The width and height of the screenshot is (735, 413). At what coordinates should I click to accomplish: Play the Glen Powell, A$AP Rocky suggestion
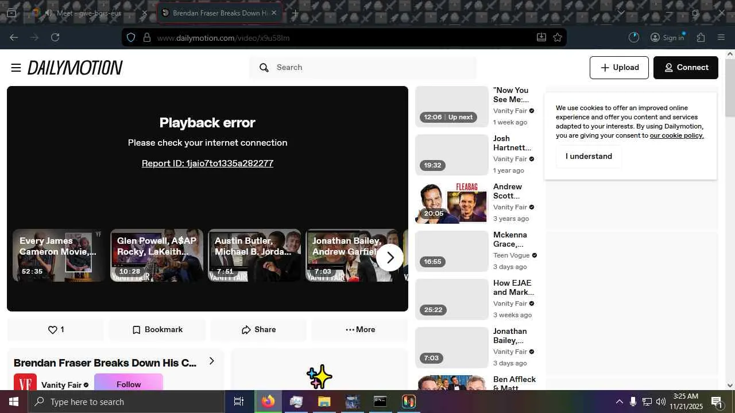click(157, 255)
